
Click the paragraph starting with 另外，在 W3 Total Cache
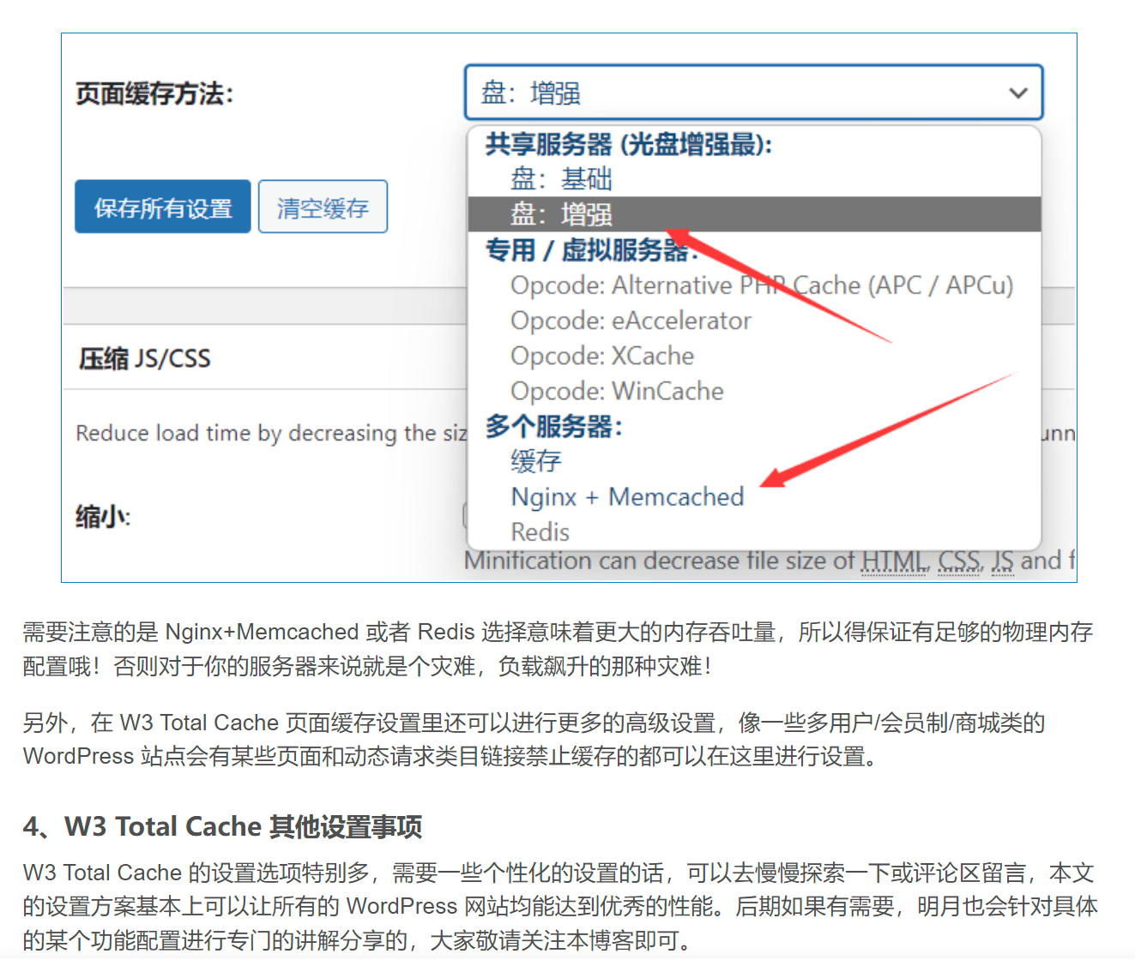pyautogui.click(x=534, y=740)
